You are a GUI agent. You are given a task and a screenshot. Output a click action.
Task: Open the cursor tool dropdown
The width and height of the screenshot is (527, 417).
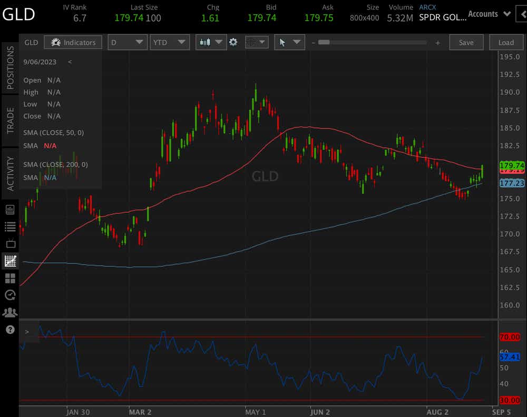coord(289,42)
